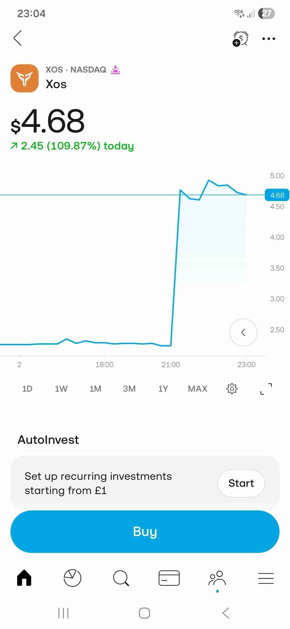Viewport: 290px width, 629px height.
Task: Collapse chart with the circular chevron button
Action: point(243,333)
